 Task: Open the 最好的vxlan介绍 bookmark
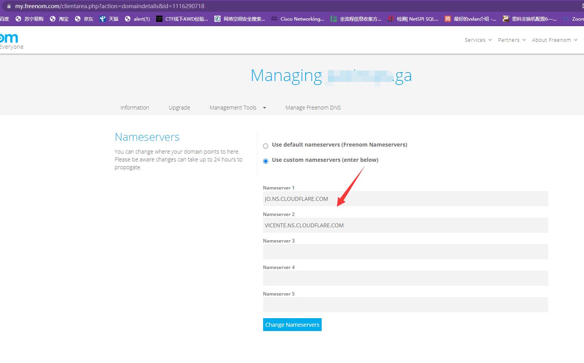tap(470, 19)
